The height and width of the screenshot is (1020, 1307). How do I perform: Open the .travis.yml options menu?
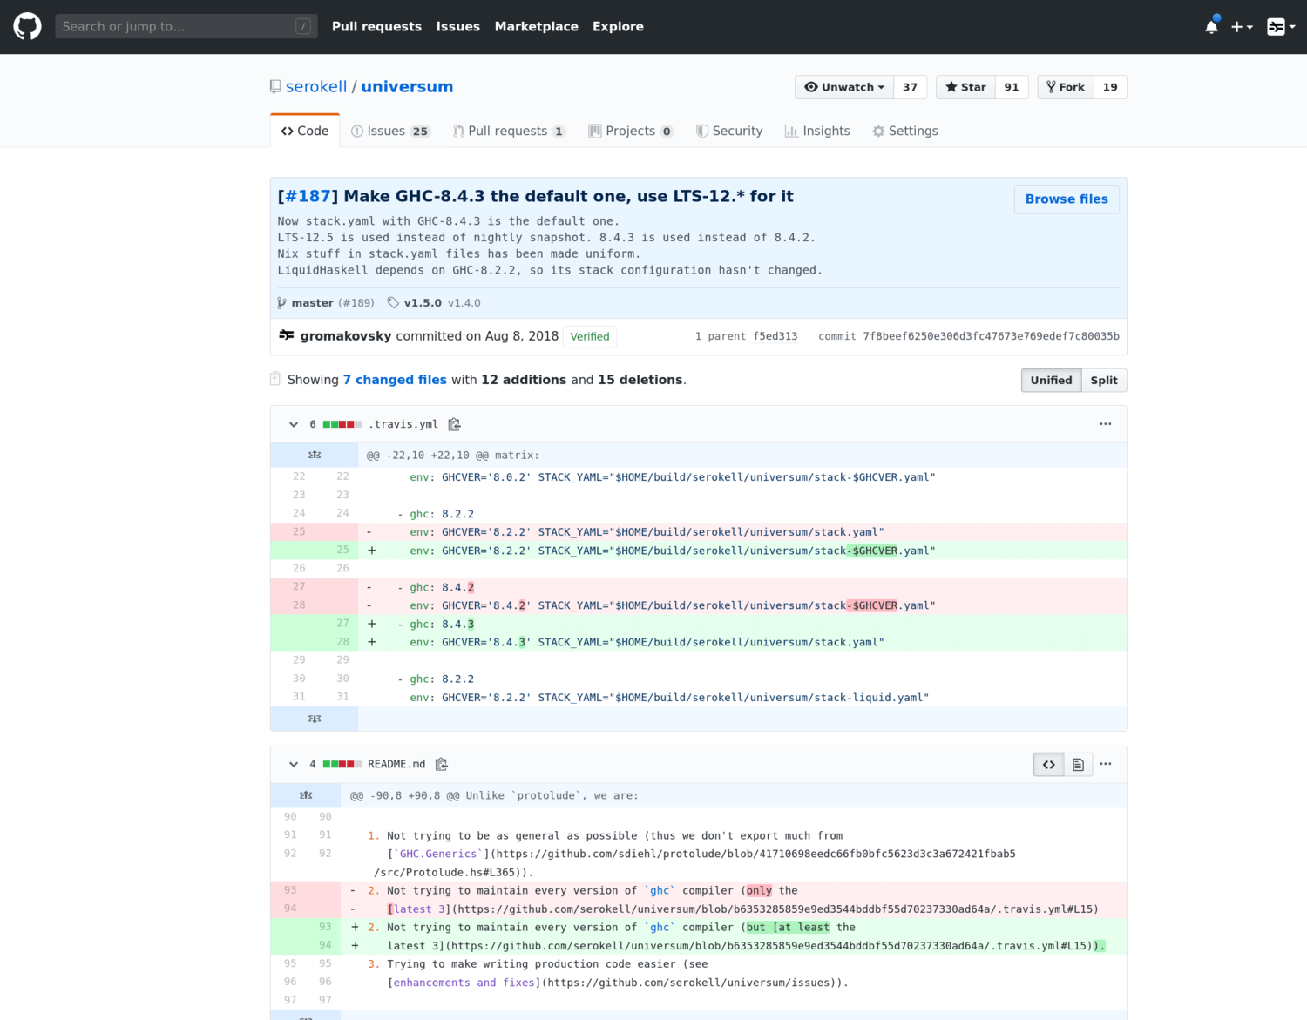pos(1106,424)
